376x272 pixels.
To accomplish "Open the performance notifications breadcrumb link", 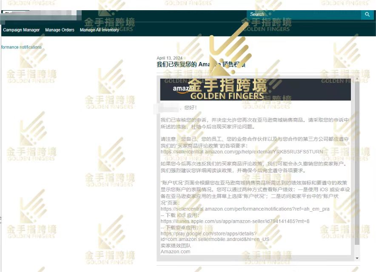I will pyautogui.click(x=21, y=47).
